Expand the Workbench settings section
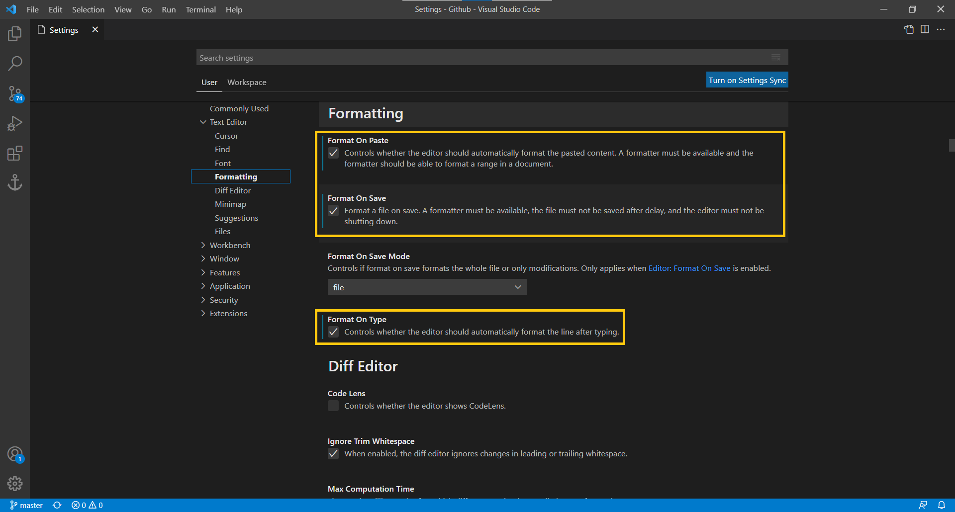 tap(203, 245)
